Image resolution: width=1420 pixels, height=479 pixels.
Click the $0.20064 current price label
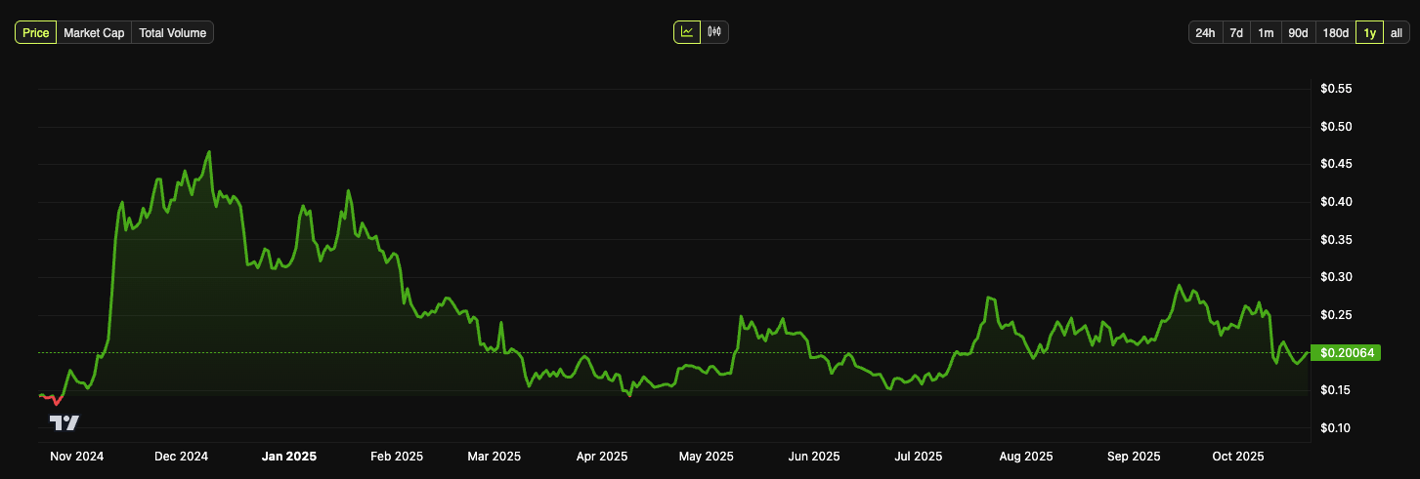pos(1346,352)
